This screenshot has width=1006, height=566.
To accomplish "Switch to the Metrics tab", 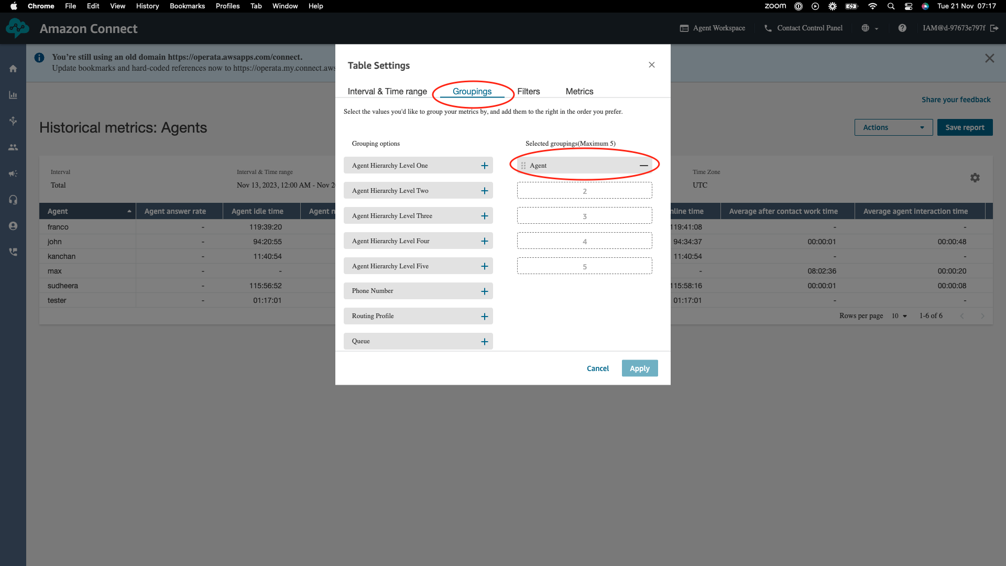I will pyautogui.click(x=579, y=91).
